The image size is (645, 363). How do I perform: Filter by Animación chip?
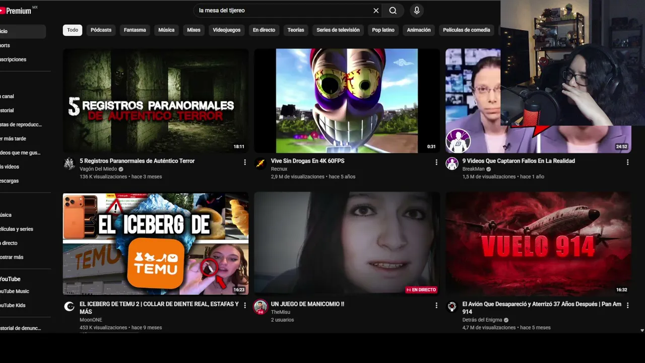(x=419, y=30)
